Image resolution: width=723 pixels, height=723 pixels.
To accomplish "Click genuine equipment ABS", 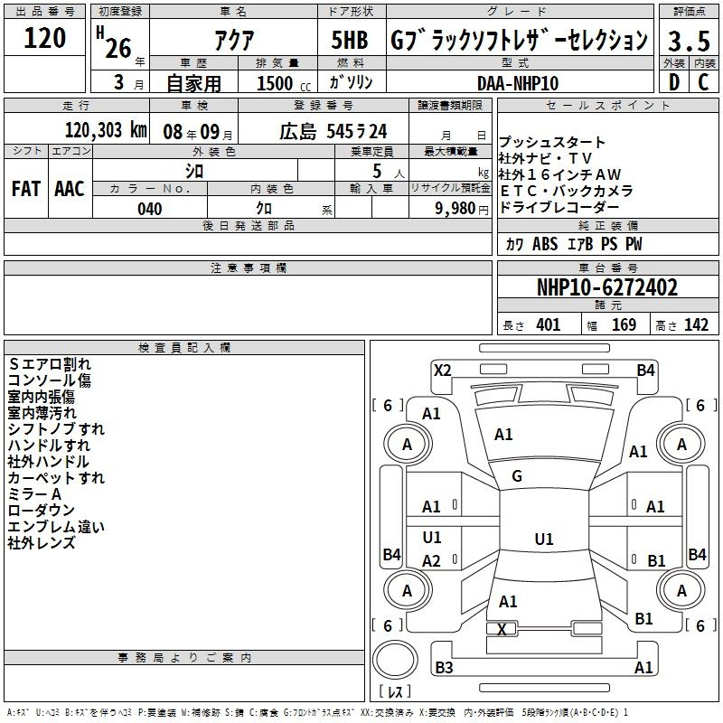I will click(545, 244).
